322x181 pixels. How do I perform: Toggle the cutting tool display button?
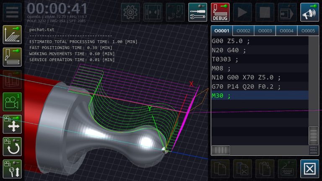pyautogui.click(x=12, y=57)
